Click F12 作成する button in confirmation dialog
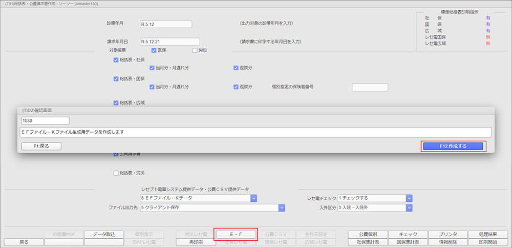This screenshot has height=248, width=512. tap(453, 146)
